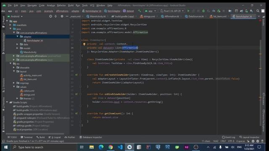The image size is (269, 151).
Task: Open the Database Inspector tool window
Action: tap(91, 137)
